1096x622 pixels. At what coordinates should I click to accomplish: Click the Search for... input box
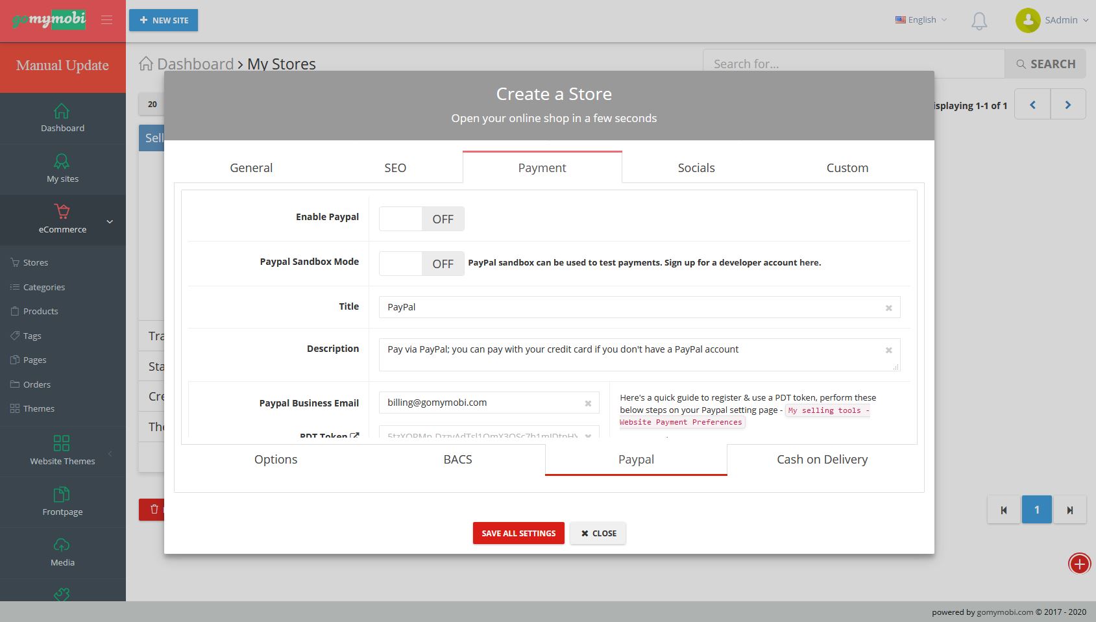(854, 64)
